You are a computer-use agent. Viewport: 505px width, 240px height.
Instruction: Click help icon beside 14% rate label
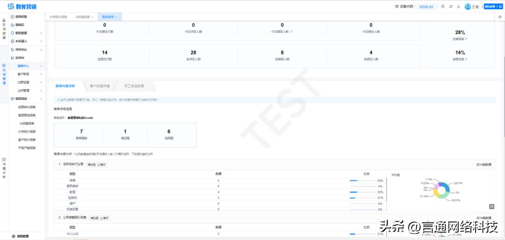tap(466, 59)
